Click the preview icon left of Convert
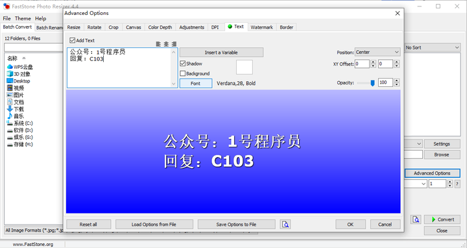The image size is (467, 248). coord(416,219)
